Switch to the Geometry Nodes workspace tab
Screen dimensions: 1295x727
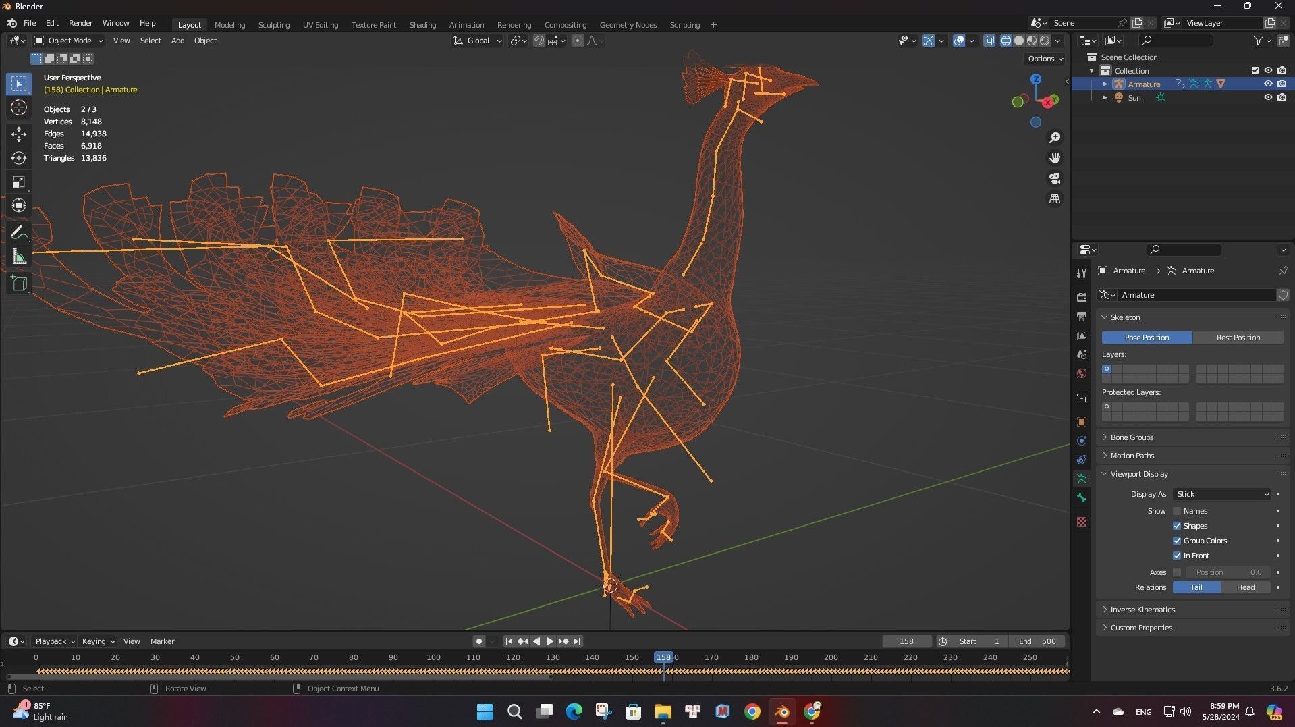(x=628, y=25)
